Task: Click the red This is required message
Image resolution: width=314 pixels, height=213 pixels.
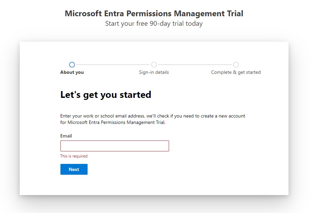Action: point(74,156)
